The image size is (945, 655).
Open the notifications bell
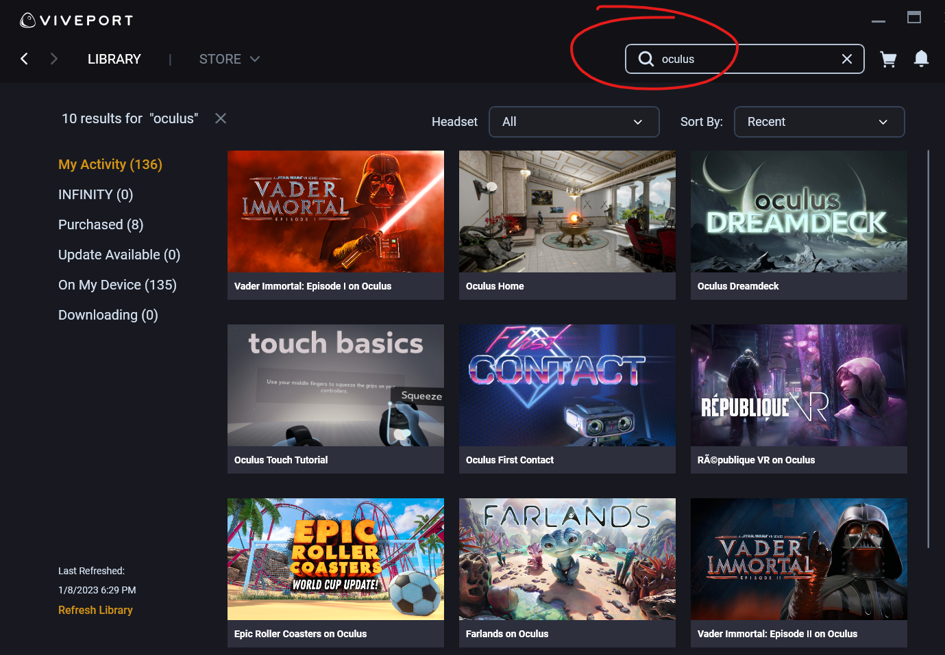click(x=921, y=59)
